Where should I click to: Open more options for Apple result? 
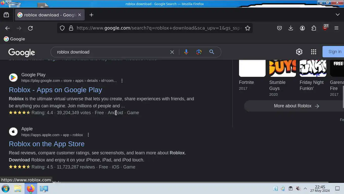(x=88, y=135)
